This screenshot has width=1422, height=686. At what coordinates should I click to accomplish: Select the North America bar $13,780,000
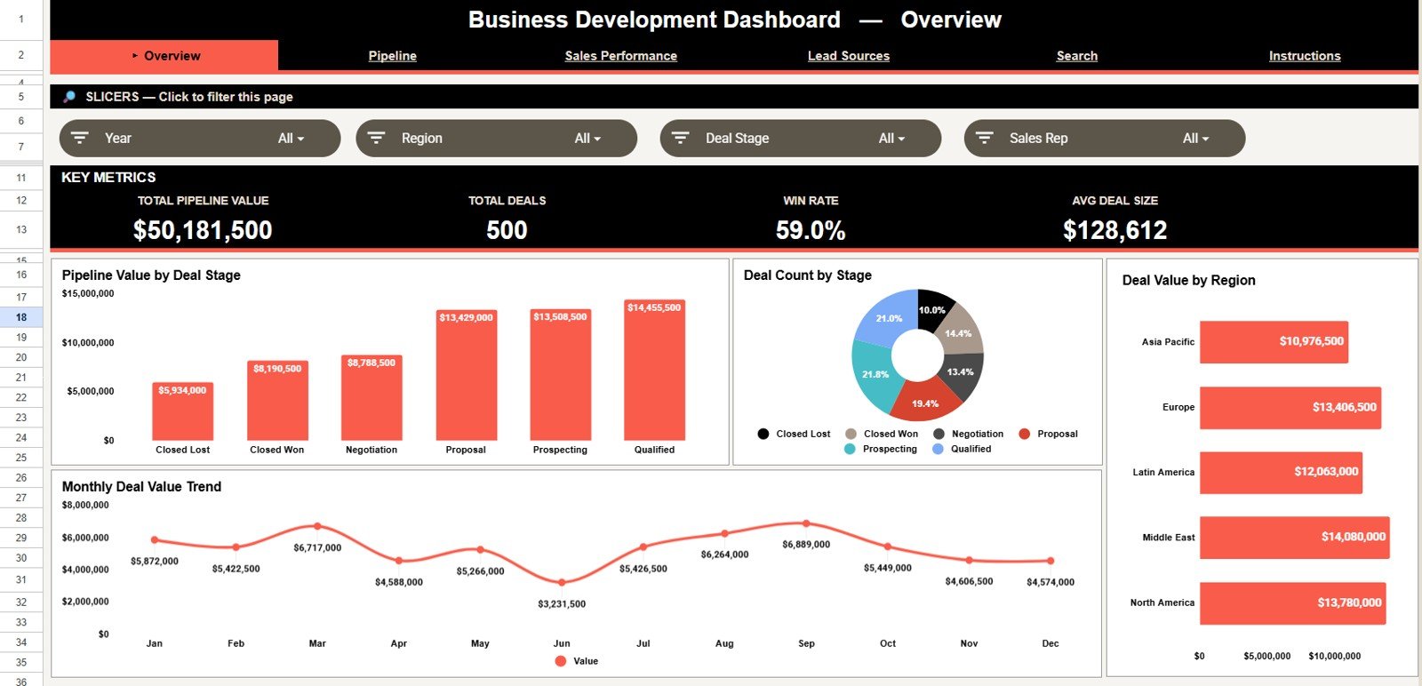click(1293, 603)
